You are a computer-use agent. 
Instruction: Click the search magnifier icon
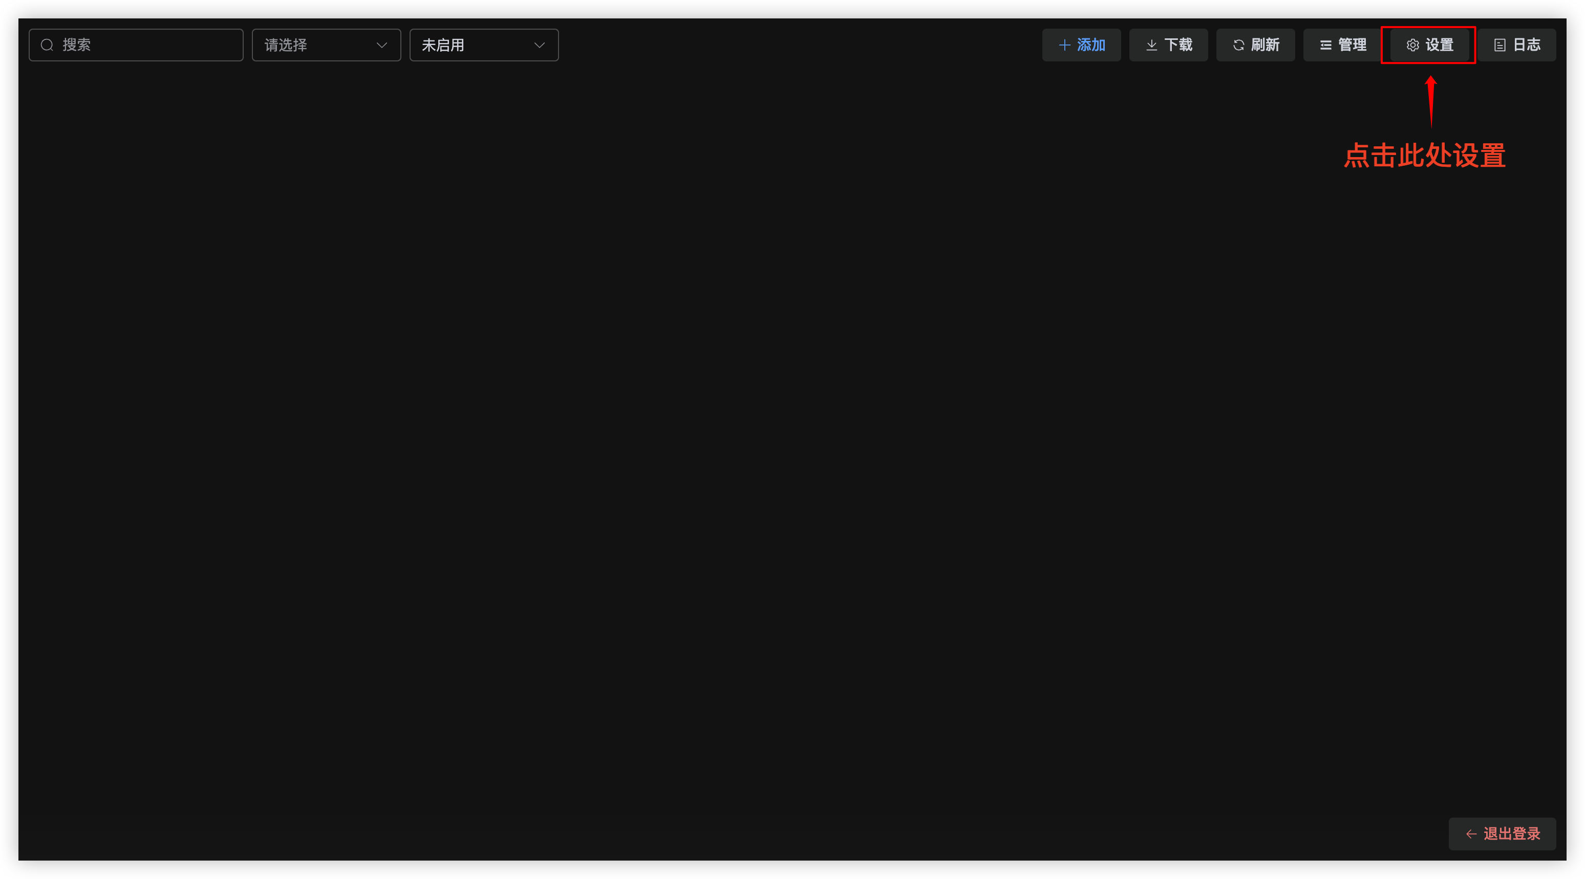[x=47, y=45]
